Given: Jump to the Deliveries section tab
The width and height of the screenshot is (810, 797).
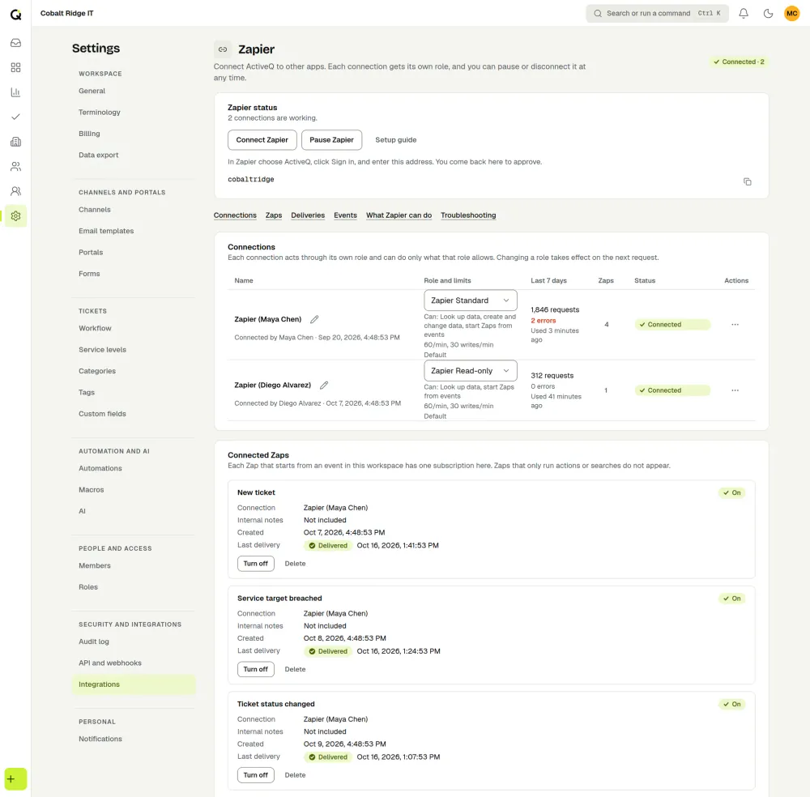Looking at the screenshot, I should tap(308, 215).
